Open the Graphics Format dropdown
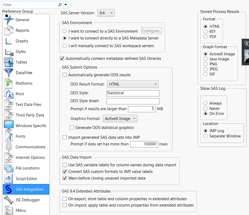This screenshot has height=215, width=249. (120, 119)
